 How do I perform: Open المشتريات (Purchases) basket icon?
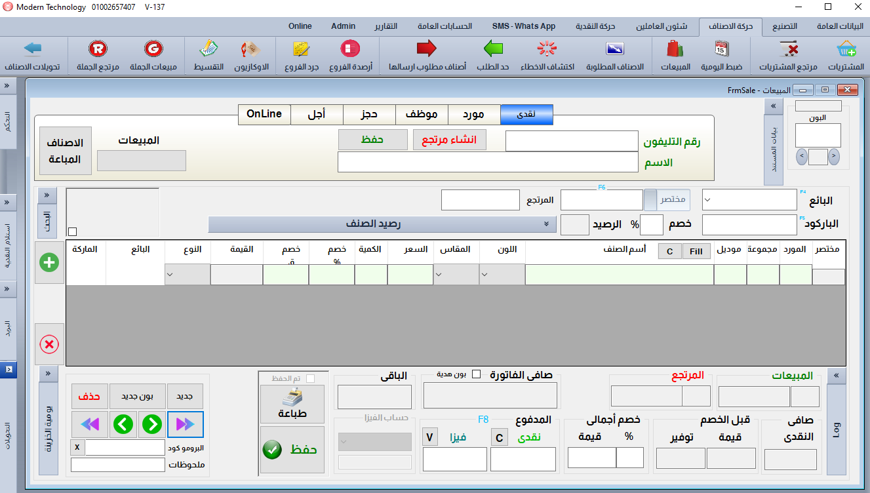coord(846,49)
